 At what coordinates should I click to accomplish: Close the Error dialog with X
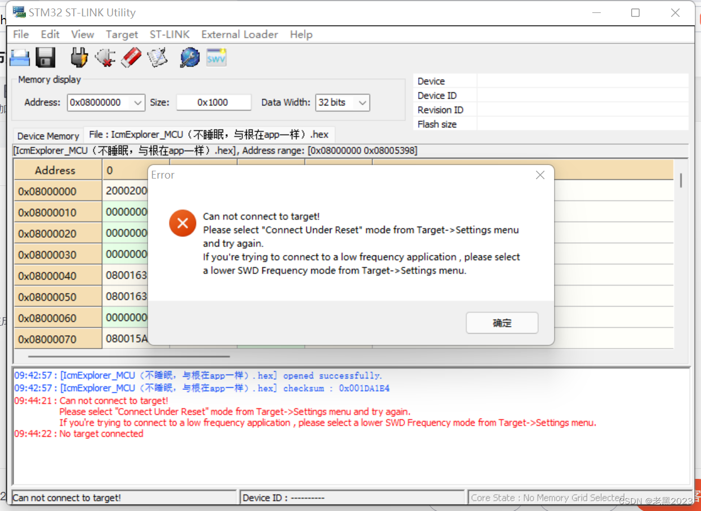540,175
